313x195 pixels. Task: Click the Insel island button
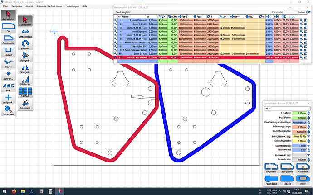click(303, 180)
